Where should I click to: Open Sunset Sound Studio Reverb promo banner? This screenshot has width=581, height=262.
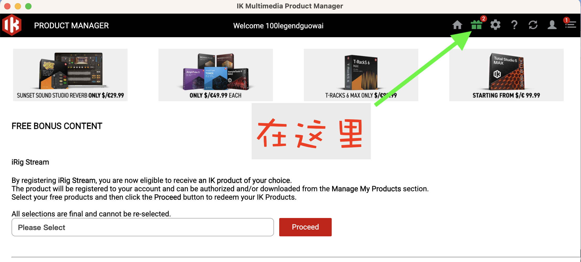tap(70, 75)
